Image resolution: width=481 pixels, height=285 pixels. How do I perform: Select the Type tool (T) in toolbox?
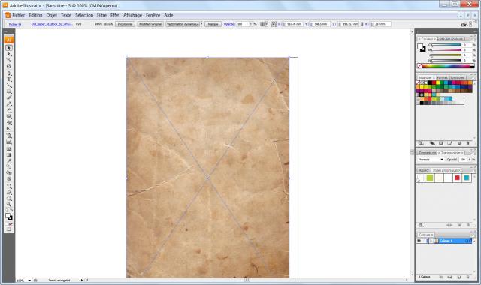(x=9, y=79)
